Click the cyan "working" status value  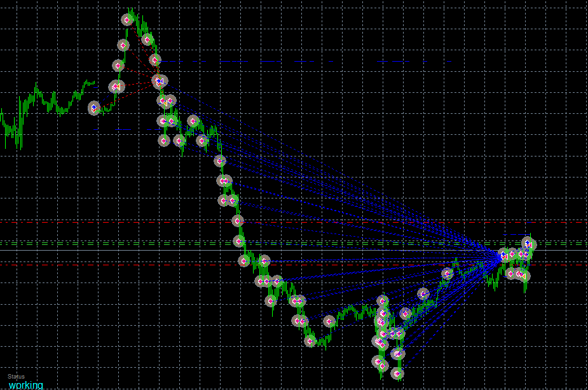(x=26, y=385)
